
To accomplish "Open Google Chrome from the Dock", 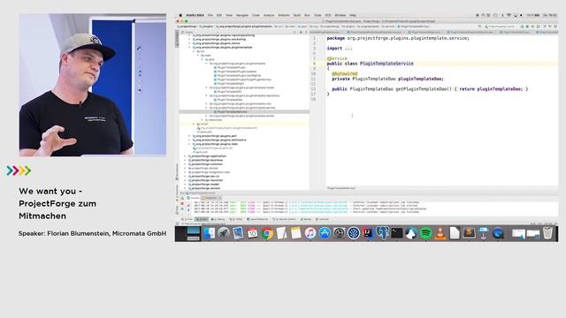I will pyautogui.click(x=267, y=233).
